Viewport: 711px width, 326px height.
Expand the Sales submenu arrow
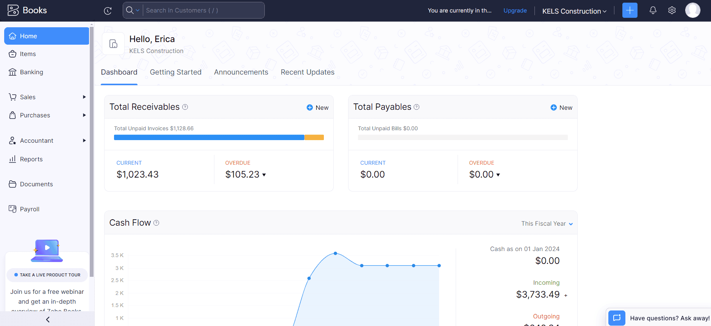tap(84, 97)
